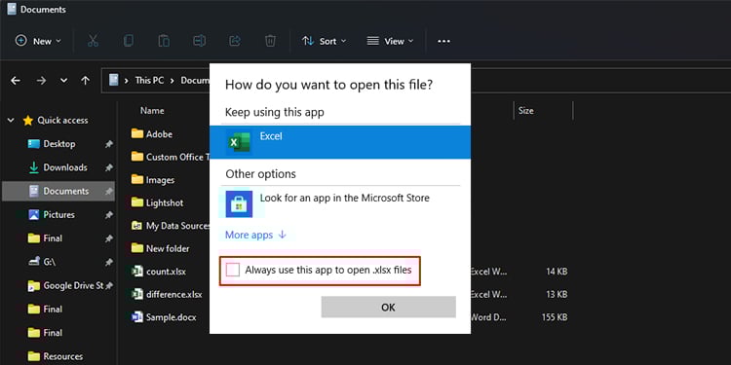
Task: Open the three-dots See more menu
Action: click(x=443, y=41)
